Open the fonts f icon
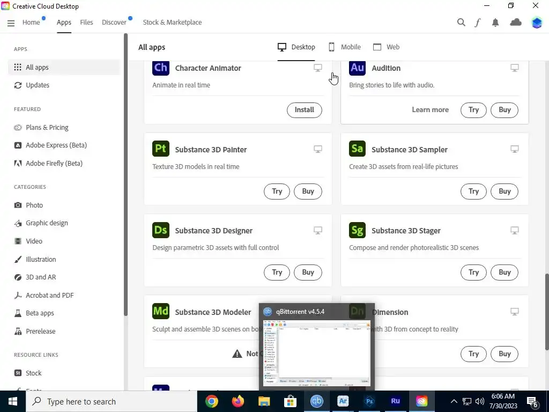This screenshot has height=412, width=549. pos(478,23)
